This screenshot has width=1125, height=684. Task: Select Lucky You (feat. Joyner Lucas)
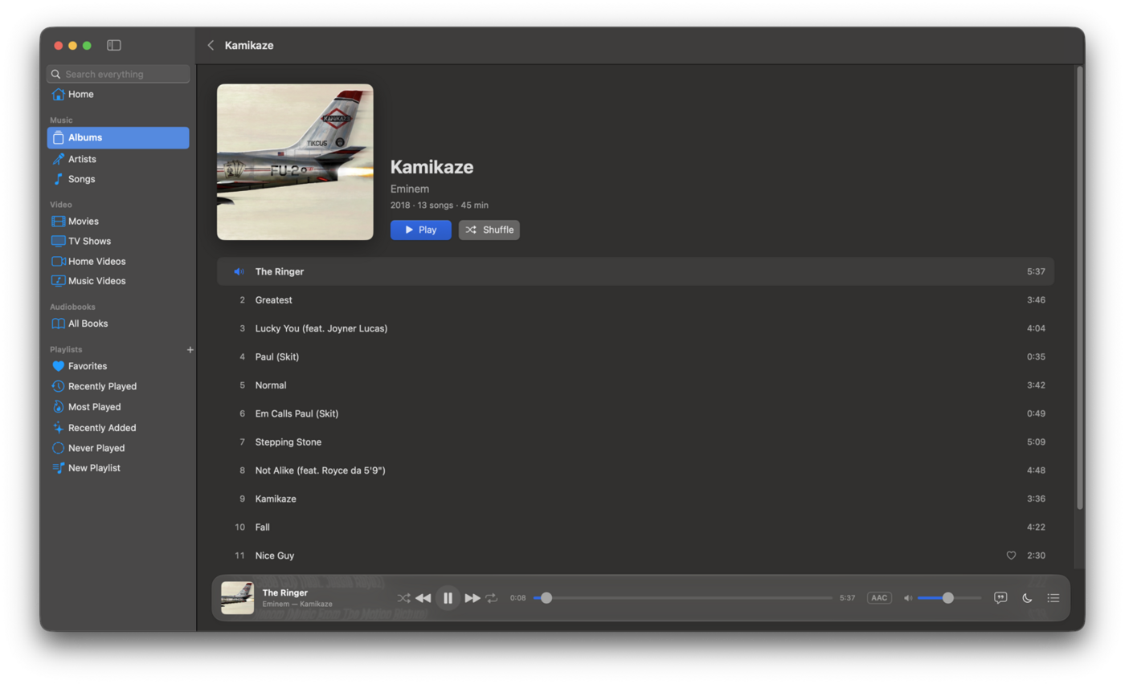pos(636,328)
